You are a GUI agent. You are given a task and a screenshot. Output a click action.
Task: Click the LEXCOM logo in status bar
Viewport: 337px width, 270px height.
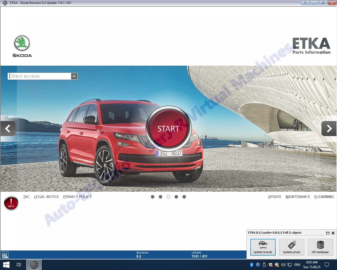tap(5, 255)
